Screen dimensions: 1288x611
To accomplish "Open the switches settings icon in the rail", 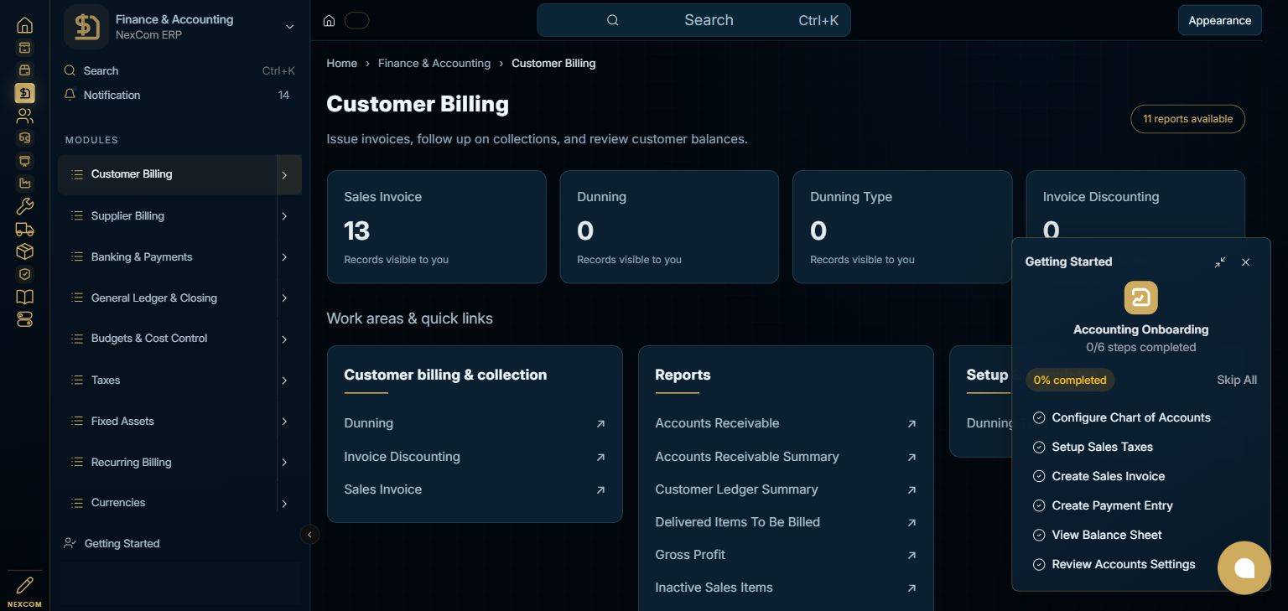I will click(24, 319).
